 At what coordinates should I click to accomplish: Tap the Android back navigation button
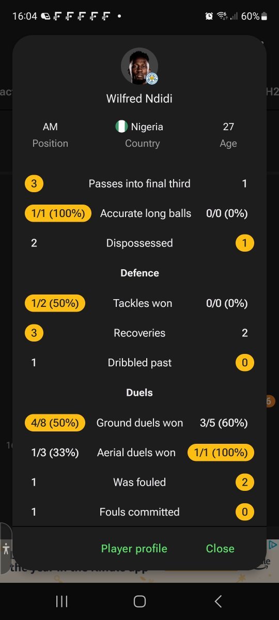[218, 601]
